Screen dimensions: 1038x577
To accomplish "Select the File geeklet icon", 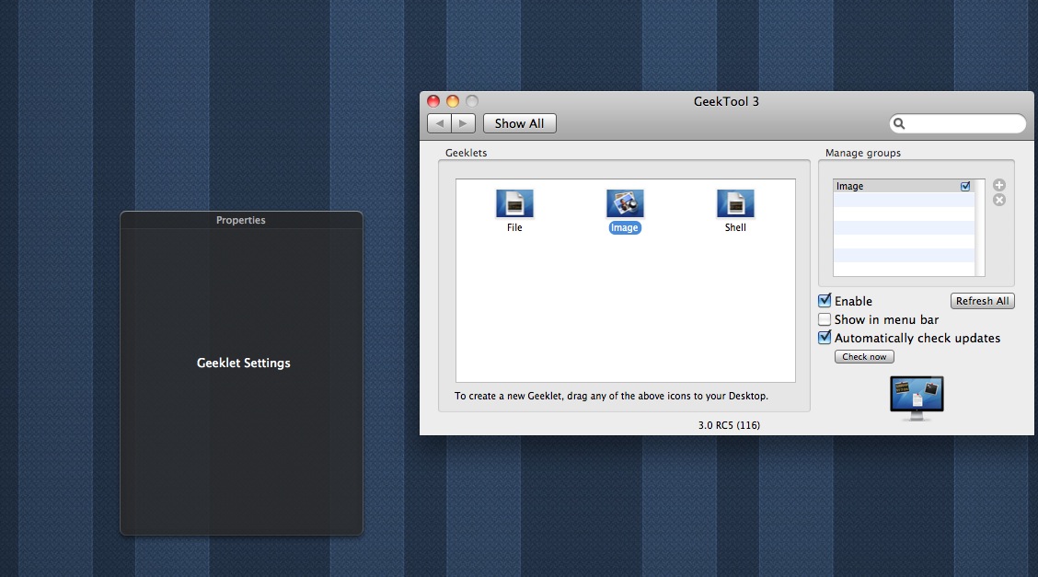I will coord(514,203).
